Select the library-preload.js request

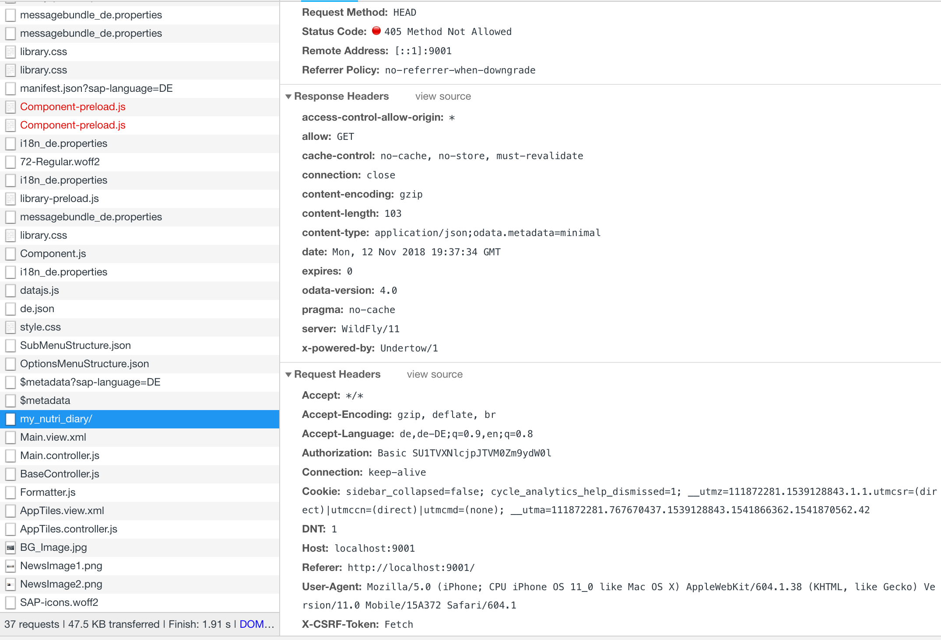[x=140, y=198]
